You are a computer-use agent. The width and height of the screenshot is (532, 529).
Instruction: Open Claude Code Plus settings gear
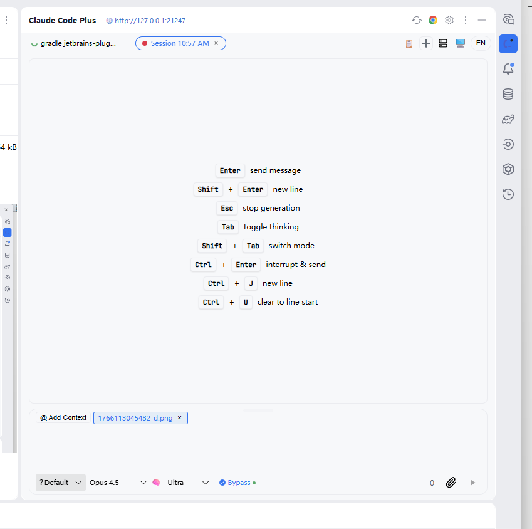(449, 20)
